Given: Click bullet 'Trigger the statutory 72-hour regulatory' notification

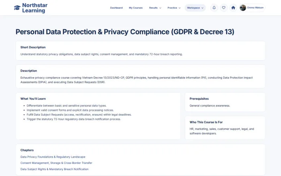Looking at the screenshot, I should point(73,119).
